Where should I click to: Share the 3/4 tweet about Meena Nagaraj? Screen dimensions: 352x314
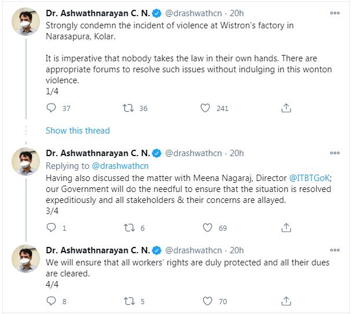286,228
